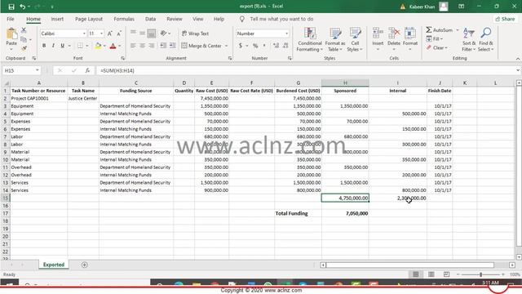Collapse the ribbon with the chevron arrow
This screenshot has height=294, width=522.
[x=518, y=59]
